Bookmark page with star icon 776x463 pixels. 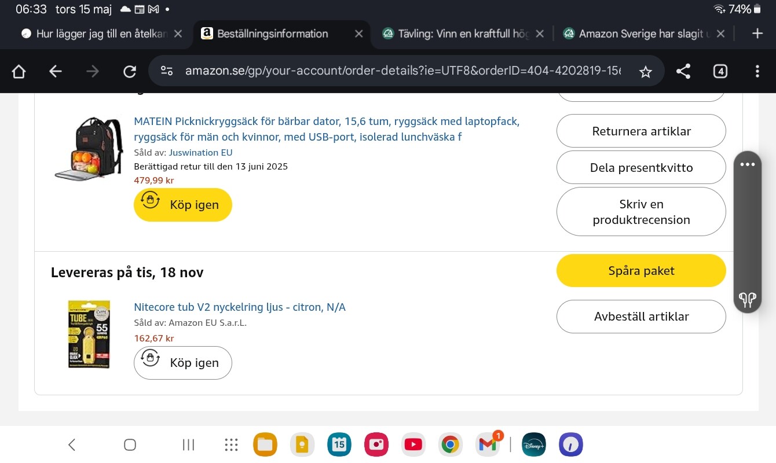click(645, 72)
